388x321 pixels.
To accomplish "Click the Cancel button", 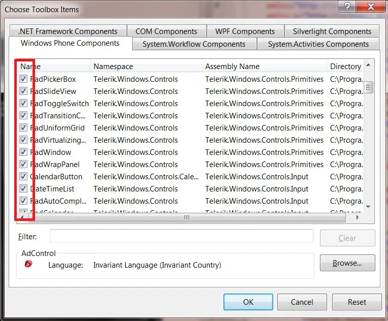I will click(x=302, y=302).
